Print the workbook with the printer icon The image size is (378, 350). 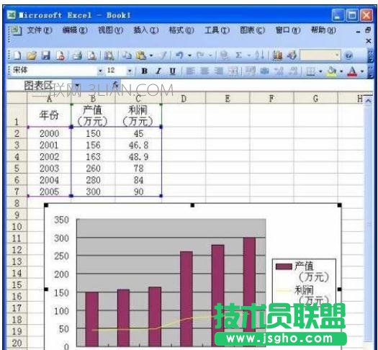(x=77, y=55)
